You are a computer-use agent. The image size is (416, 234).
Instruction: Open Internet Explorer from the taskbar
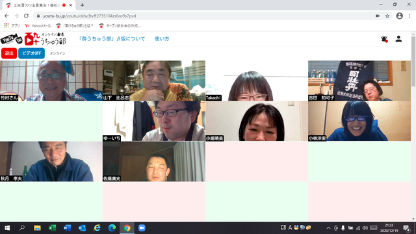[x=97, y=228]
